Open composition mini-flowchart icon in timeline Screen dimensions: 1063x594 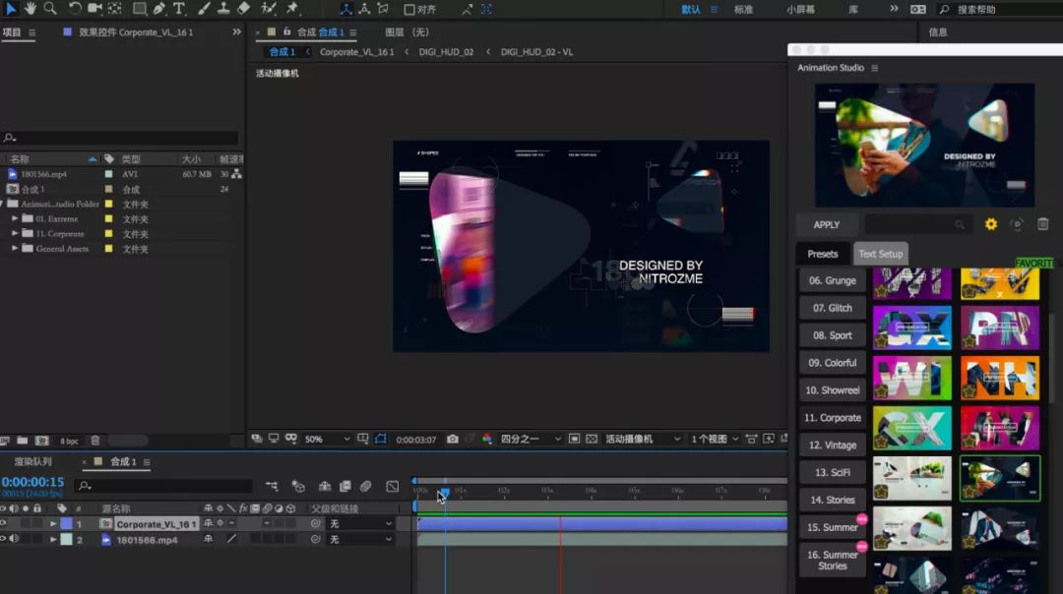(272, 486)
